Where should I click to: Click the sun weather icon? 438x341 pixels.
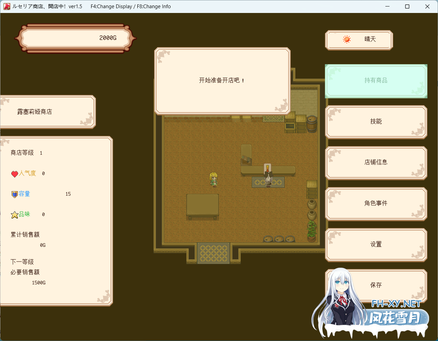tap(347, 39)
